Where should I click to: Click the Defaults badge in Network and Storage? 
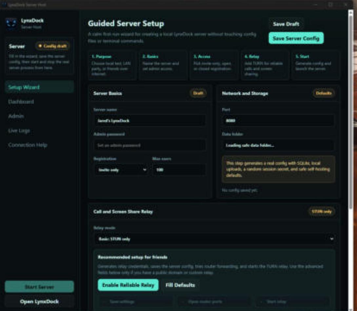[x=324, y=93]
